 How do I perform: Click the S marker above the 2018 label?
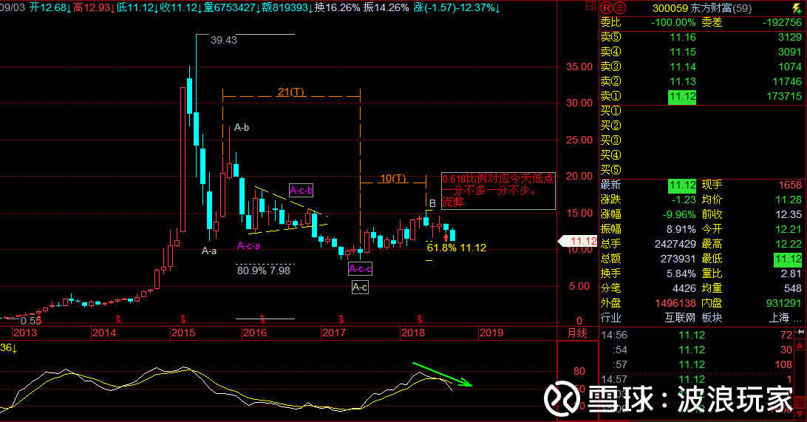pyautogui.click(x=420, y=319)
